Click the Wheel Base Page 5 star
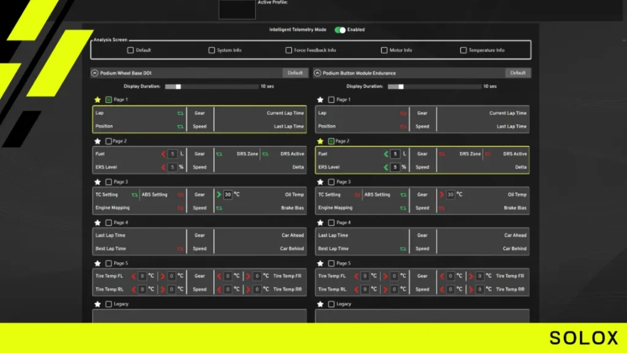627x353 pixels. click(97, 264)
